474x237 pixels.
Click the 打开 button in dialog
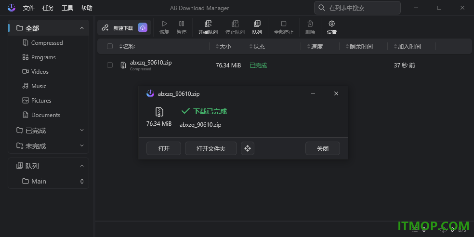pos(164,148)
